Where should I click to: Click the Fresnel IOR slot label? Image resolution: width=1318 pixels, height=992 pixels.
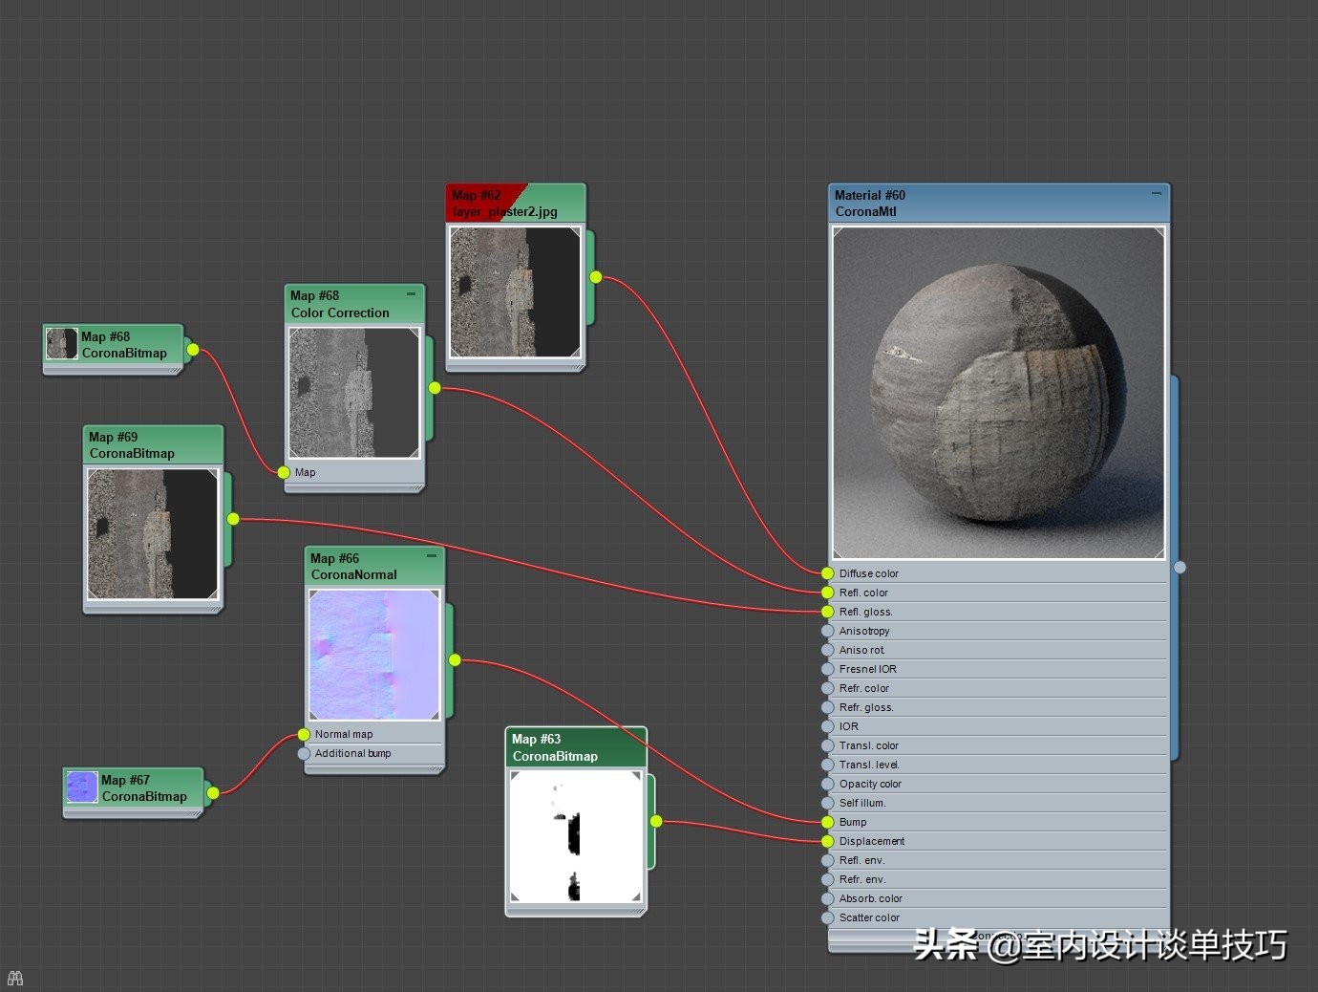coord(868,669)
